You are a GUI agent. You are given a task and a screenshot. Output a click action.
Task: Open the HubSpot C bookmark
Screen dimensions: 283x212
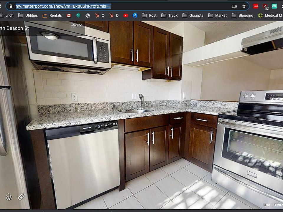click(99, 16)
